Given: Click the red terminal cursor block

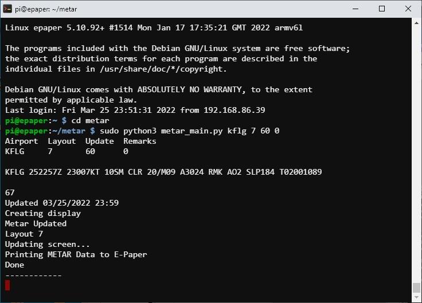Looking at the screenshot, I should point(7,285).
